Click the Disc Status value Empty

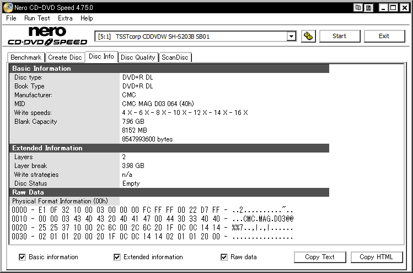coord(131,183)
